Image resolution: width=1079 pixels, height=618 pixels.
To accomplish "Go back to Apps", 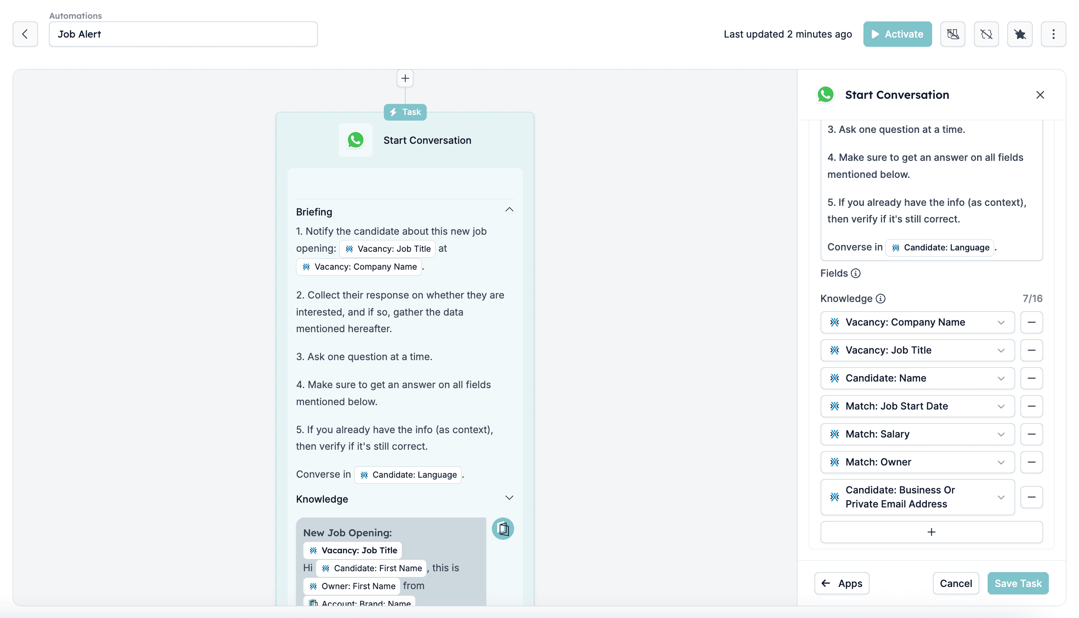I will (x=842, y=583).
